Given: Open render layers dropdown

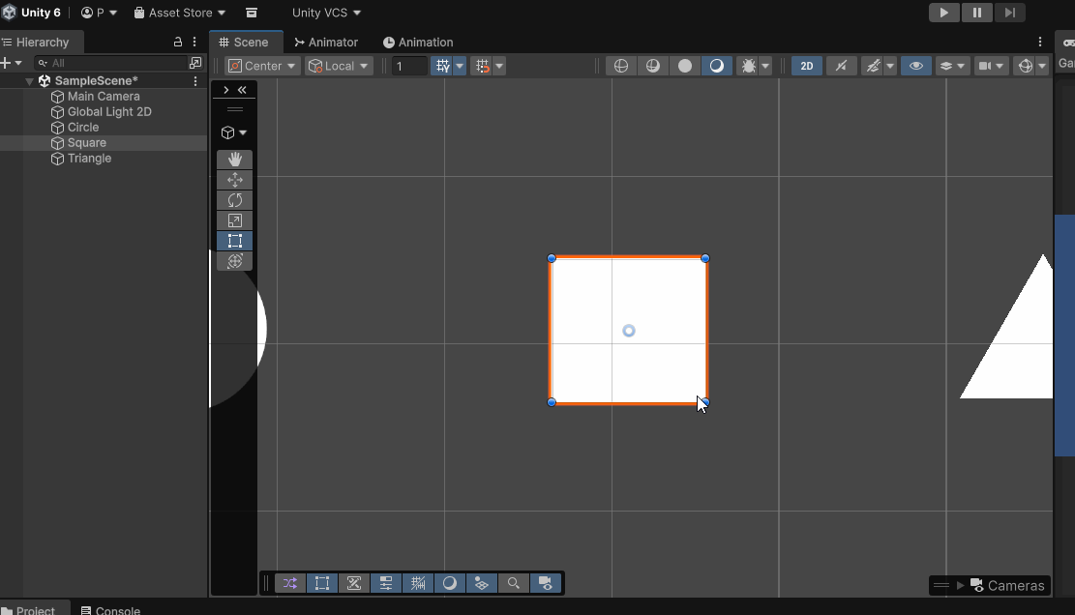Looking at the screenshot, I should (x=952, y=66).
